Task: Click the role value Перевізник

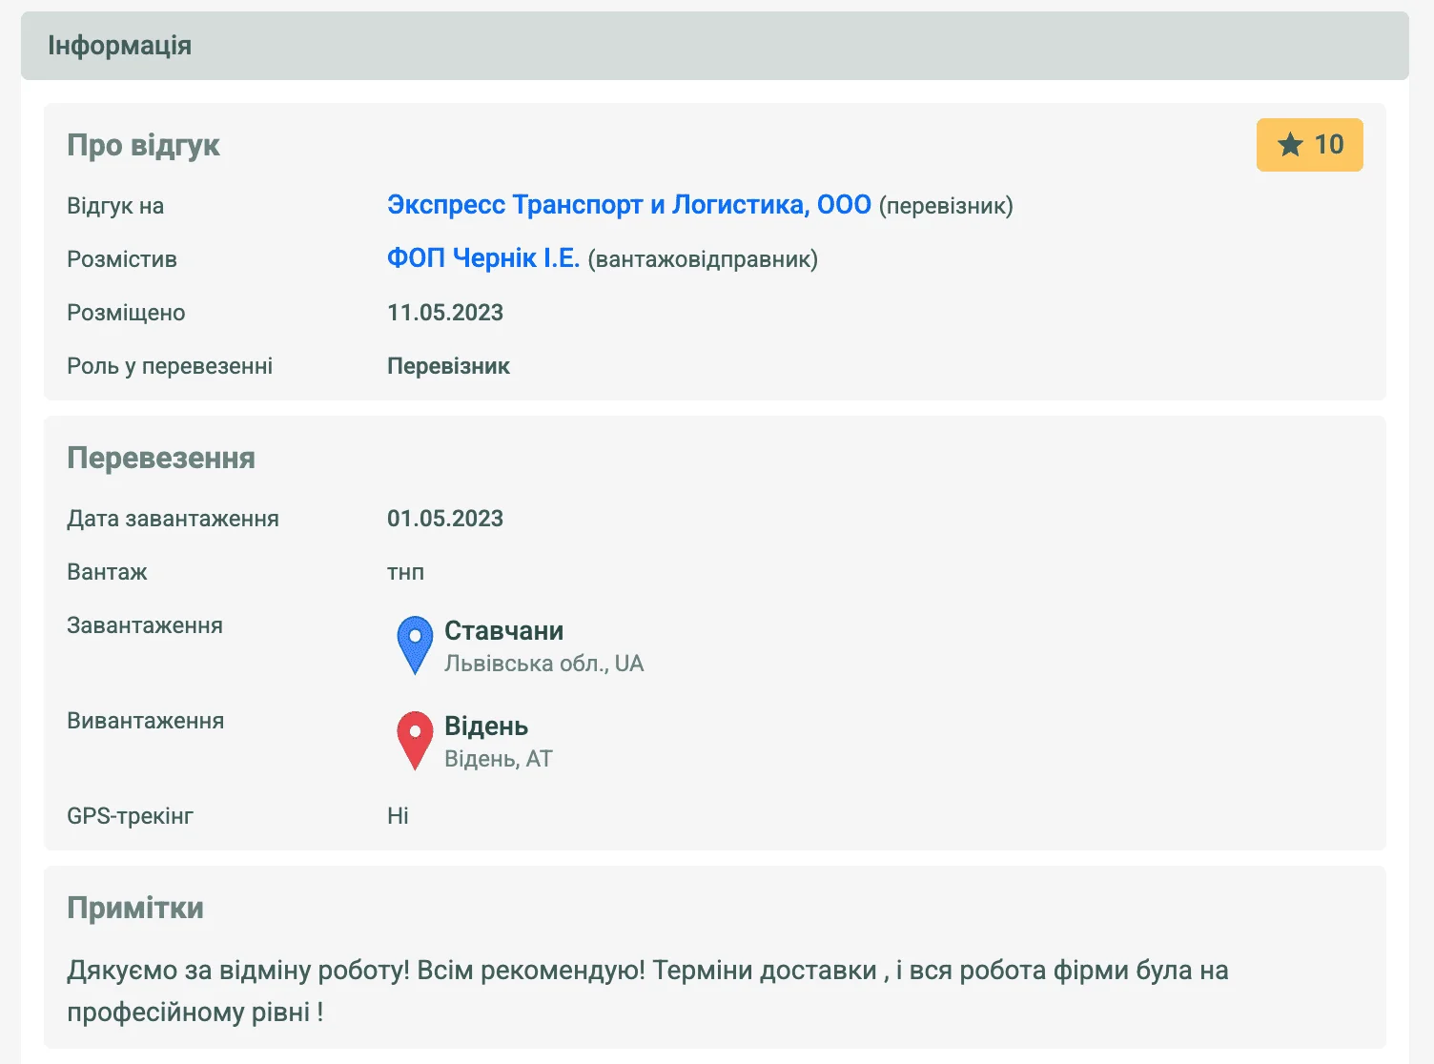Action: [448, 366]
